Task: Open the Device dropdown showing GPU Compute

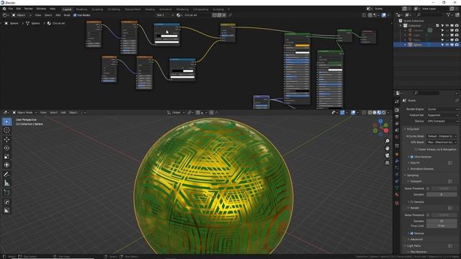Action: tap(442, 121)
